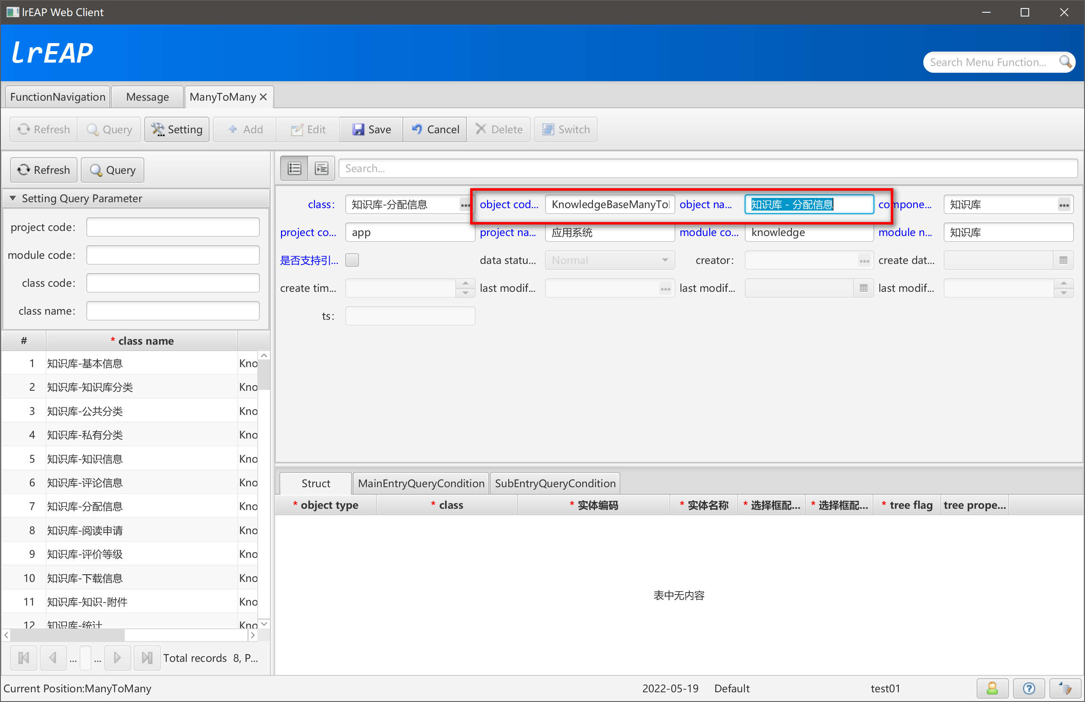Click the object type column header
Viewport: 1085px width, 702px height.
(325, 505)
